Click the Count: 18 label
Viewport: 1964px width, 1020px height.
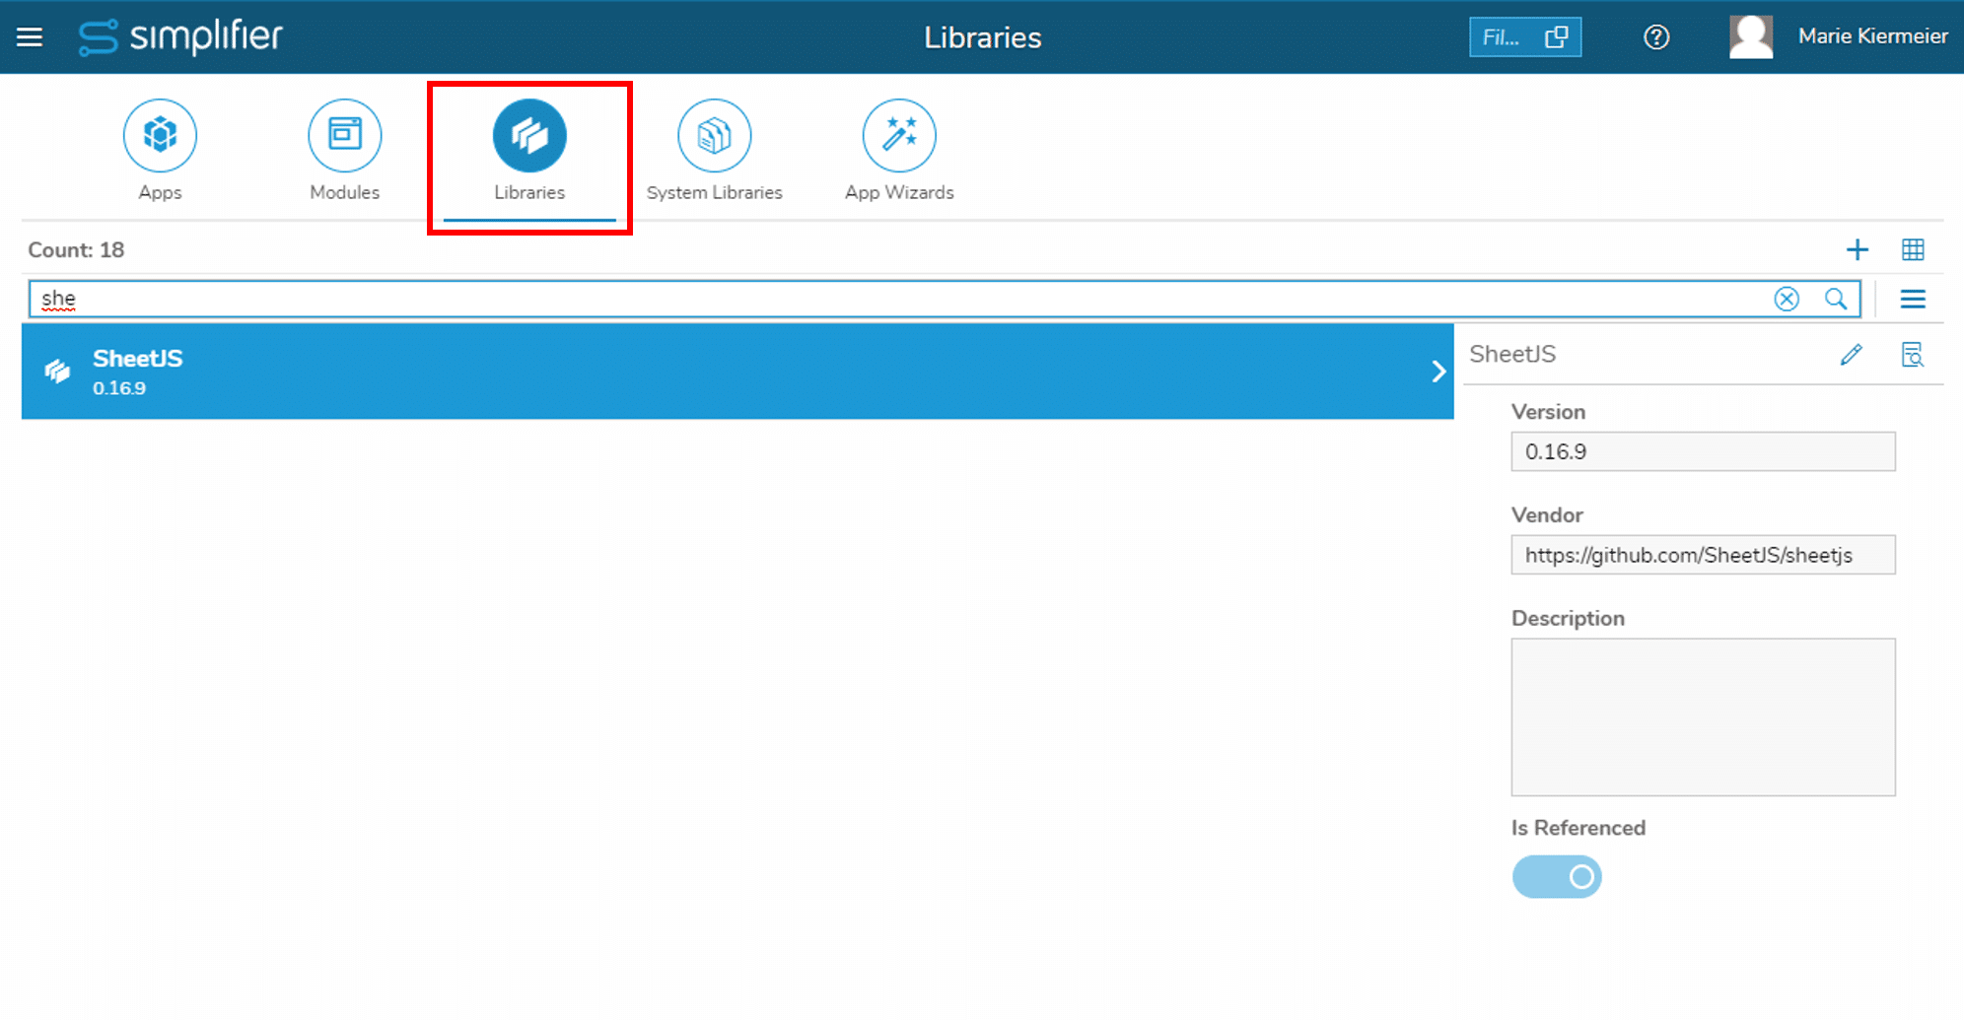[76, 250]
